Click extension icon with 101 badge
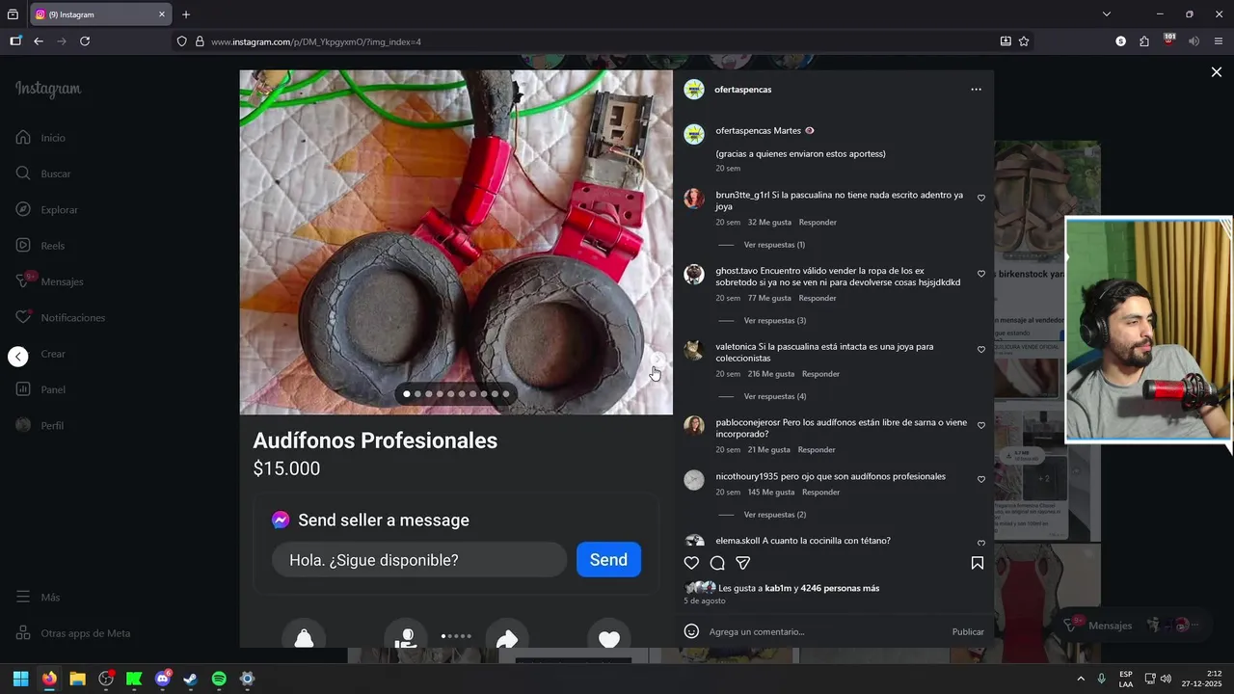Viewport: 1234px width, 694px height. (x=1169, y=40)
